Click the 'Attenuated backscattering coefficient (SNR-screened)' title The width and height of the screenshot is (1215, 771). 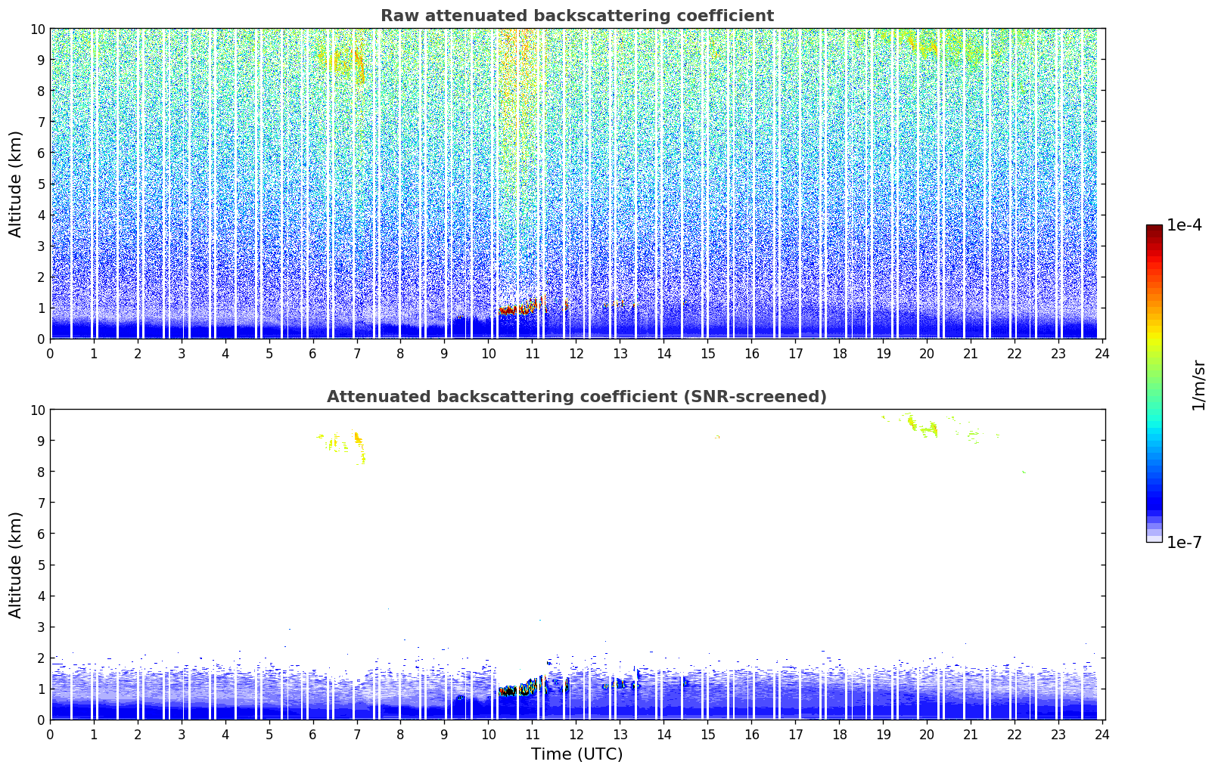[x=576, y=397]
